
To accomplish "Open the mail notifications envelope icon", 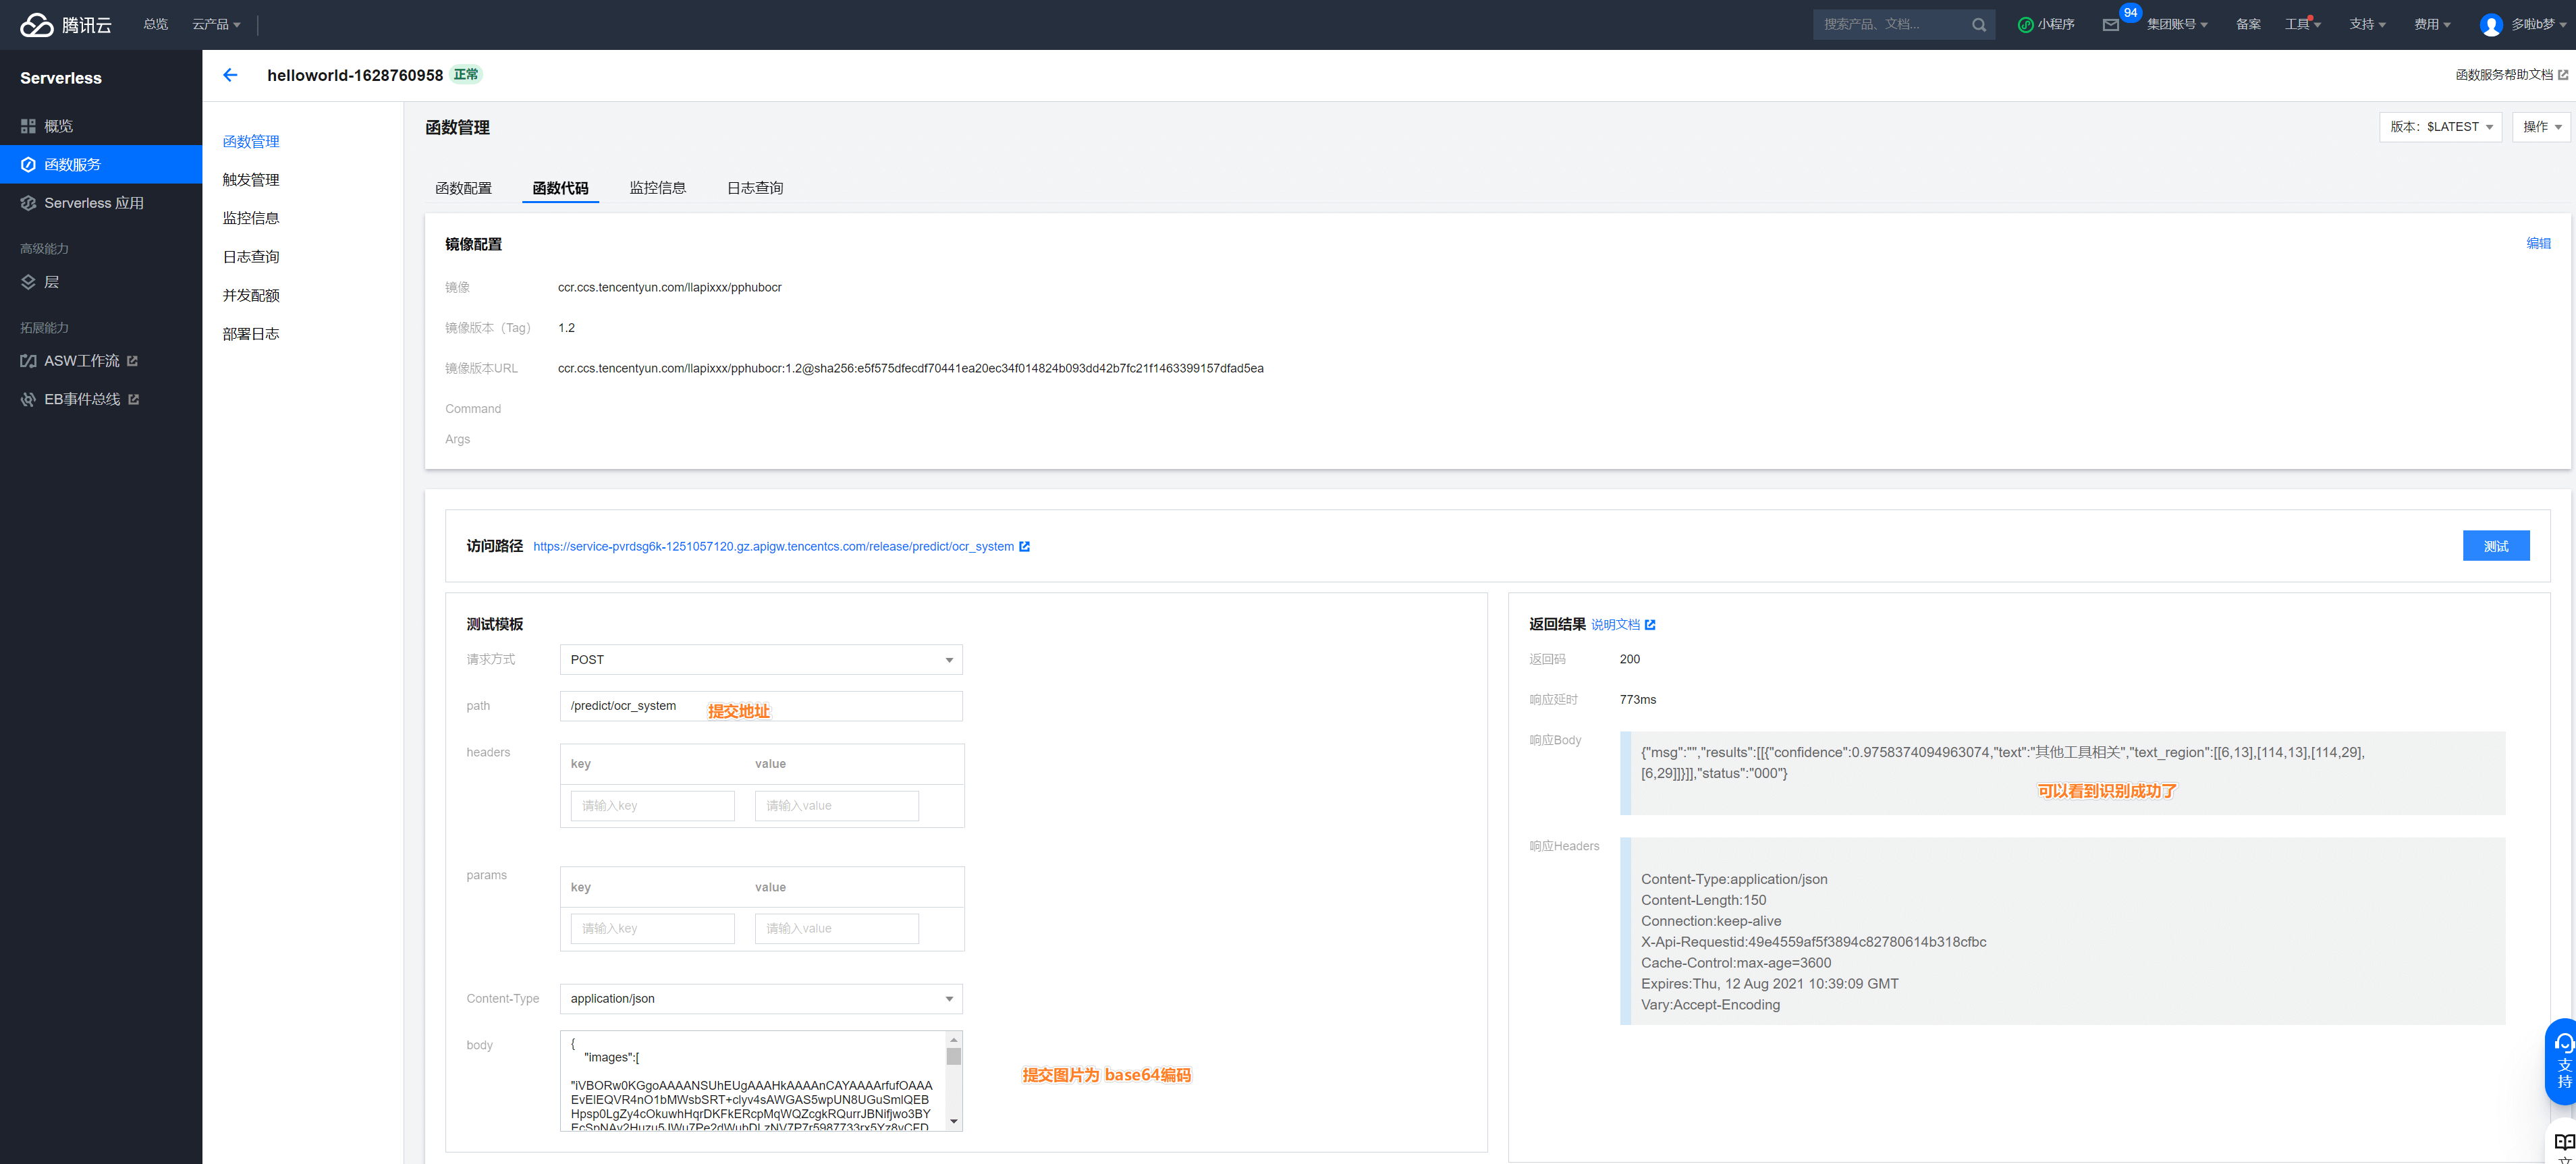I will pyautogui.click(x=2110, y=25).
